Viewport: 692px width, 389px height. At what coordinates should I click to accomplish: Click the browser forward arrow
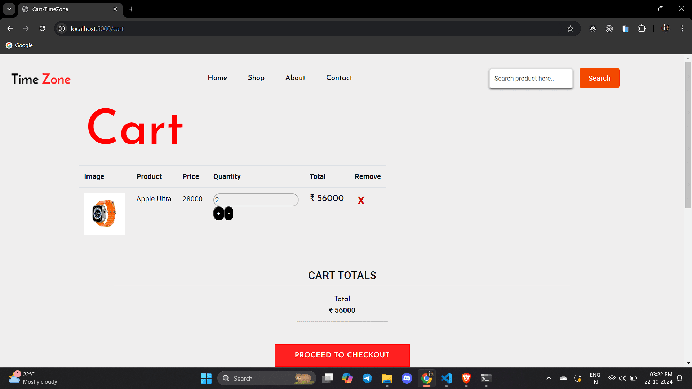point(26,28)
